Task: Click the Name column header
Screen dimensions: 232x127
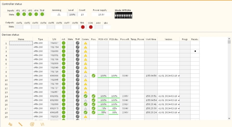Action: 21,39
